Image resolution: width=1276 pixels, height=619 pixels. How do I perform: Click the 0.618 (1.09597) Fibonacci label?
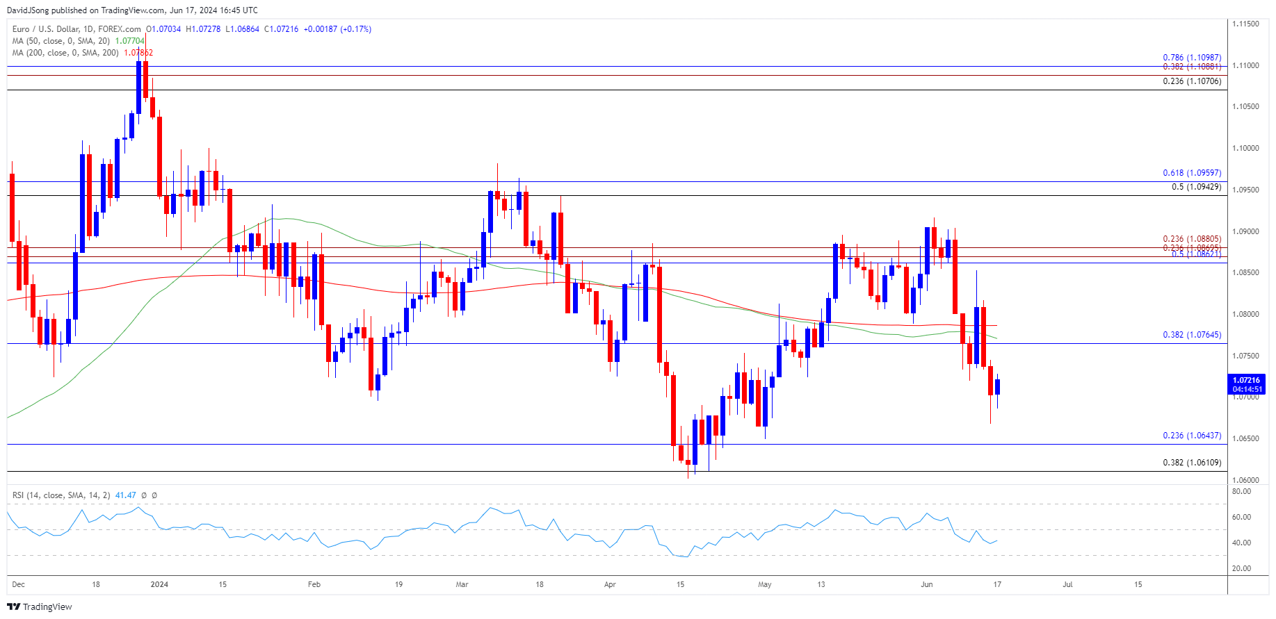pyautogui.click(x=1192, y=173)
